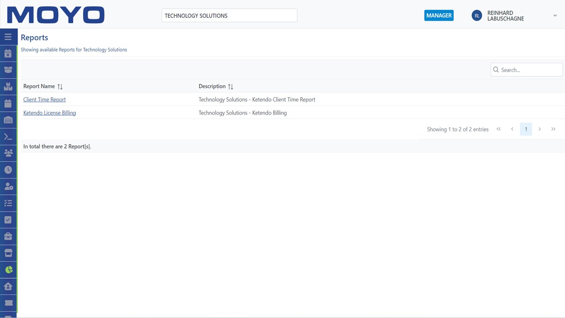
Task: Open the pie chart reports icon
Action: click(8, 269)
